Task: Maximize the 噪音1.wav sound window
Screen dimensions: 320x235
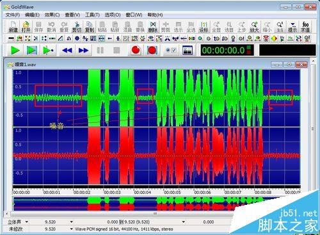Action: 289,64
